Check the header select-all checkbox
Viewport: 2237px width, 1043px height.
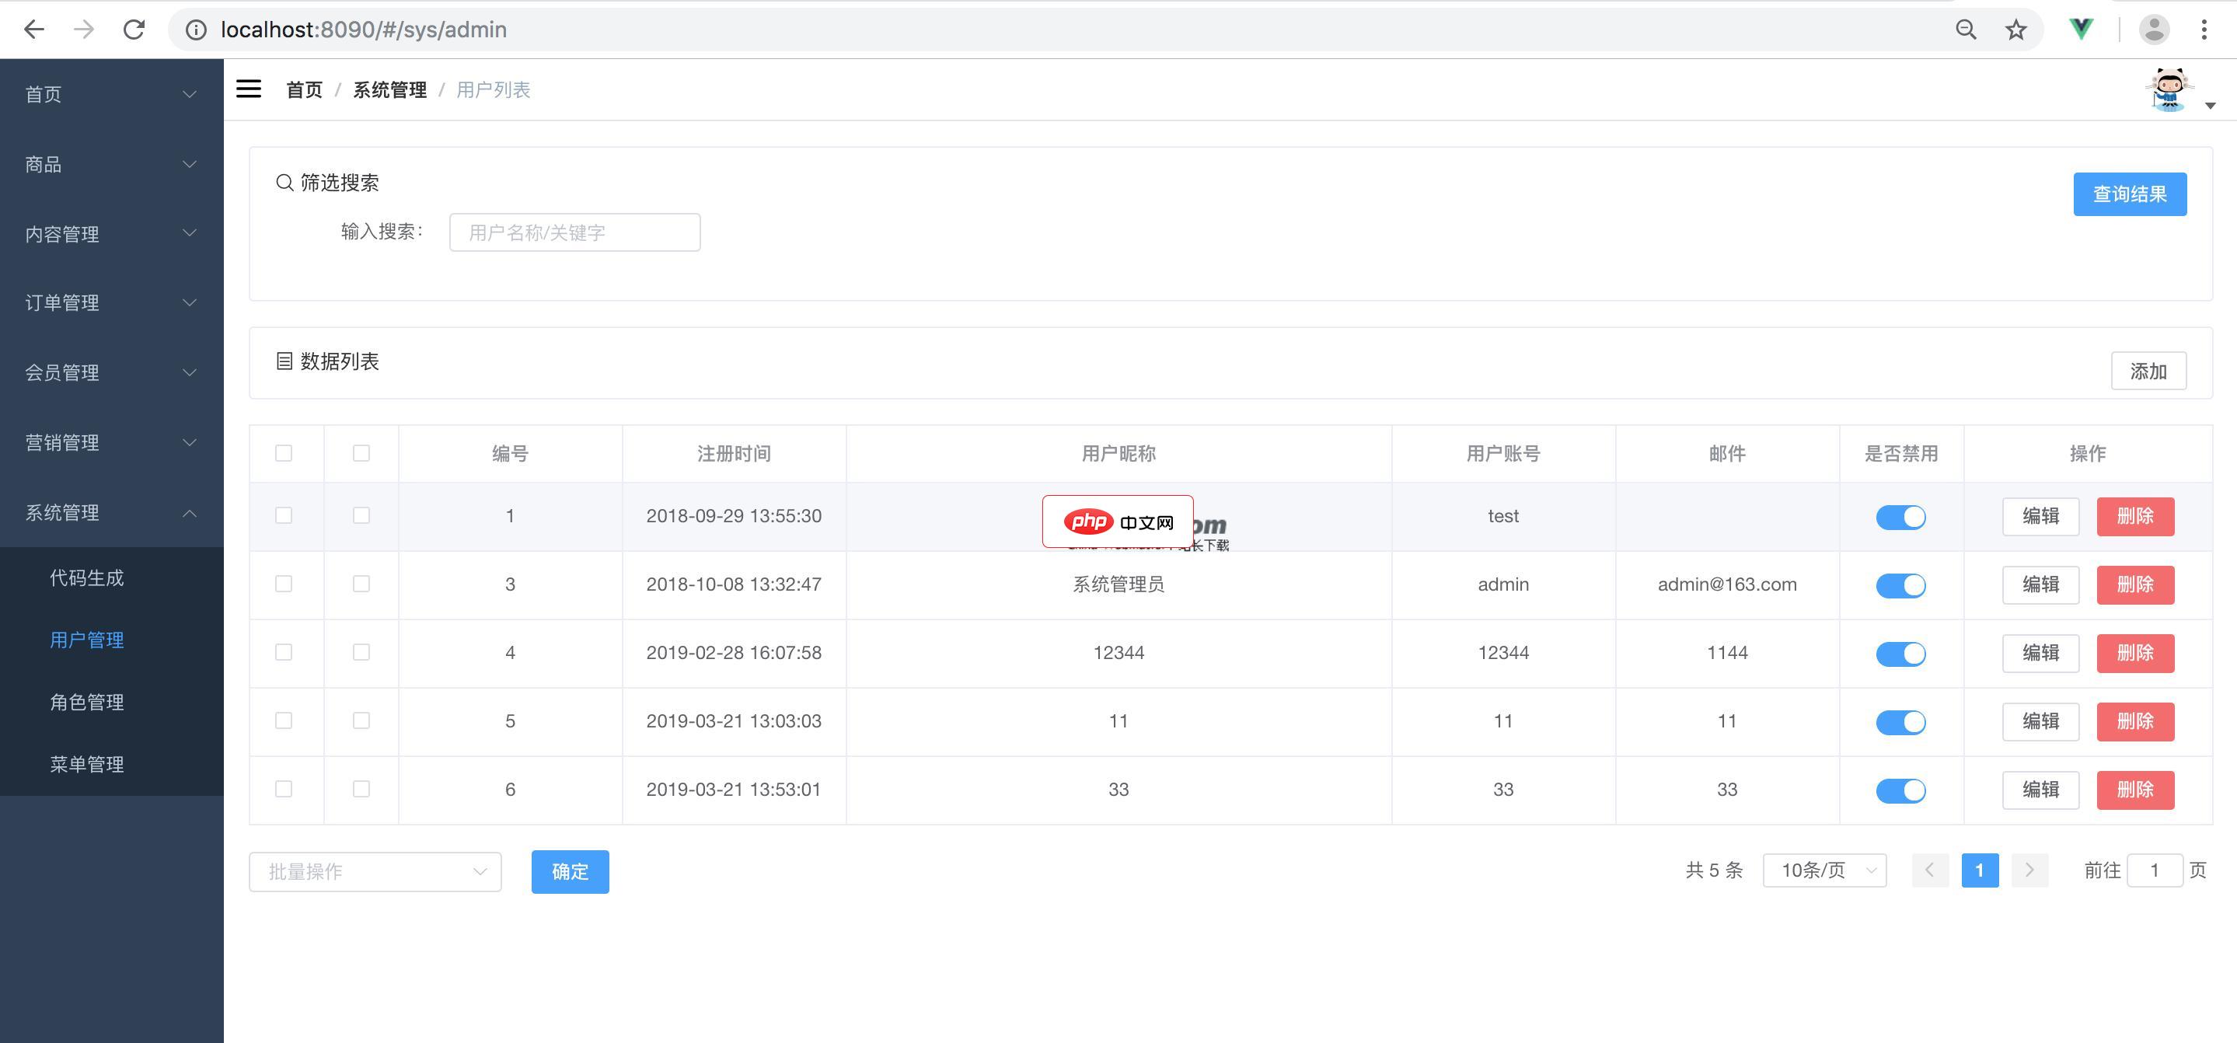pyautogui.click(x=284, y=453)
